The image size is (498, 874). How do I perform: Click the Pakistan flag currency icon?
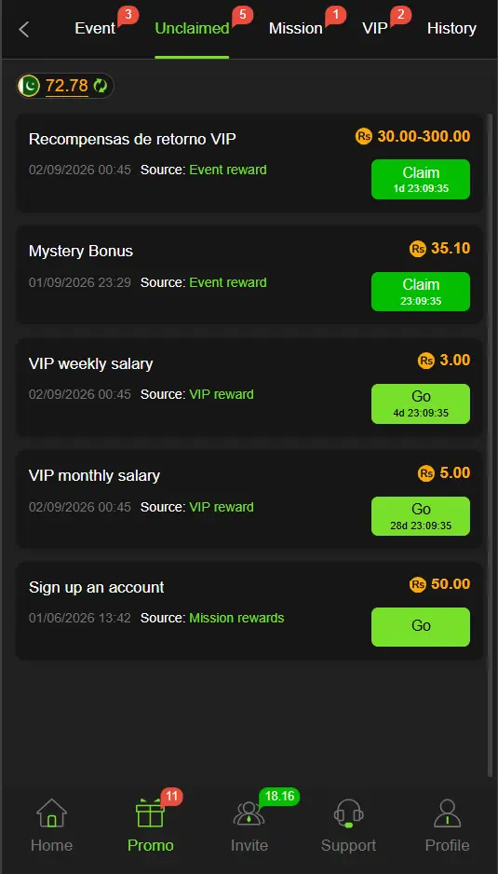[29, 86]
